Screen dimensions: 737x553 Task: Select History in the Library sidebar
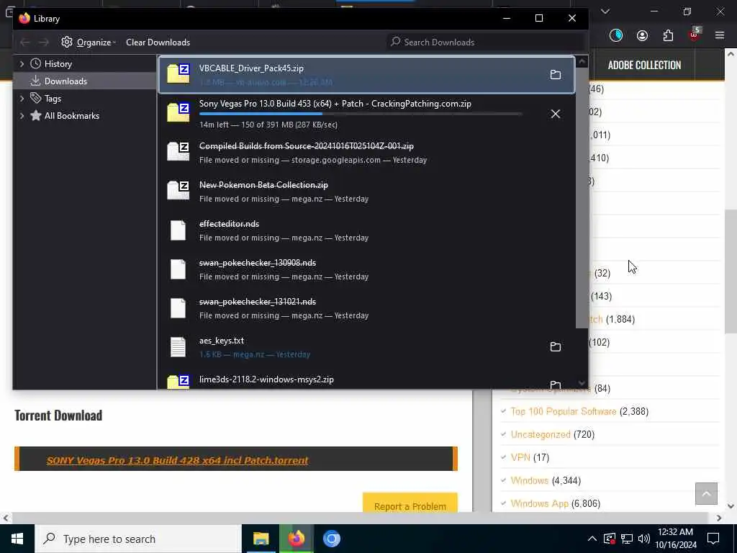[x=58, y=63]
